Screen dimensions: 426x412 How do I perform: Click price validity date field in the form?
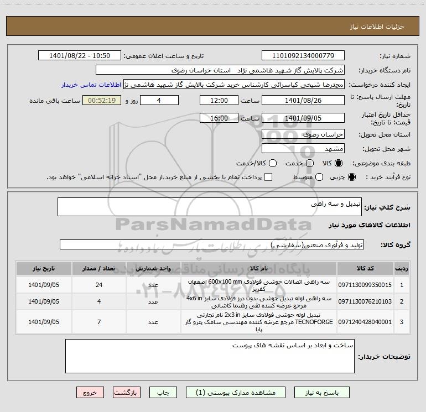pyautogui.click(x=303, y=118)
